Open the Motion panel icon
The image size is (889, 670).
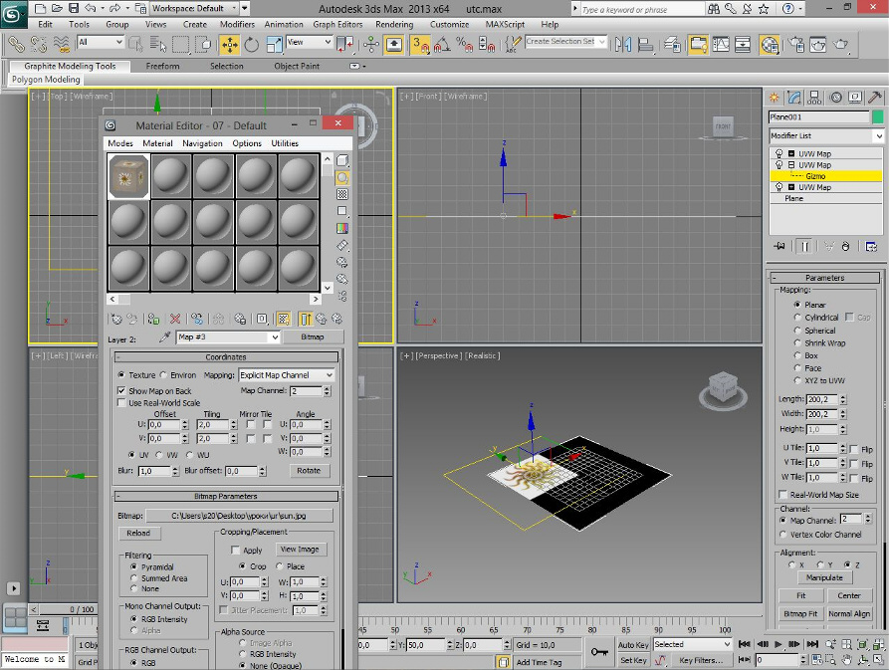point(835,98)
